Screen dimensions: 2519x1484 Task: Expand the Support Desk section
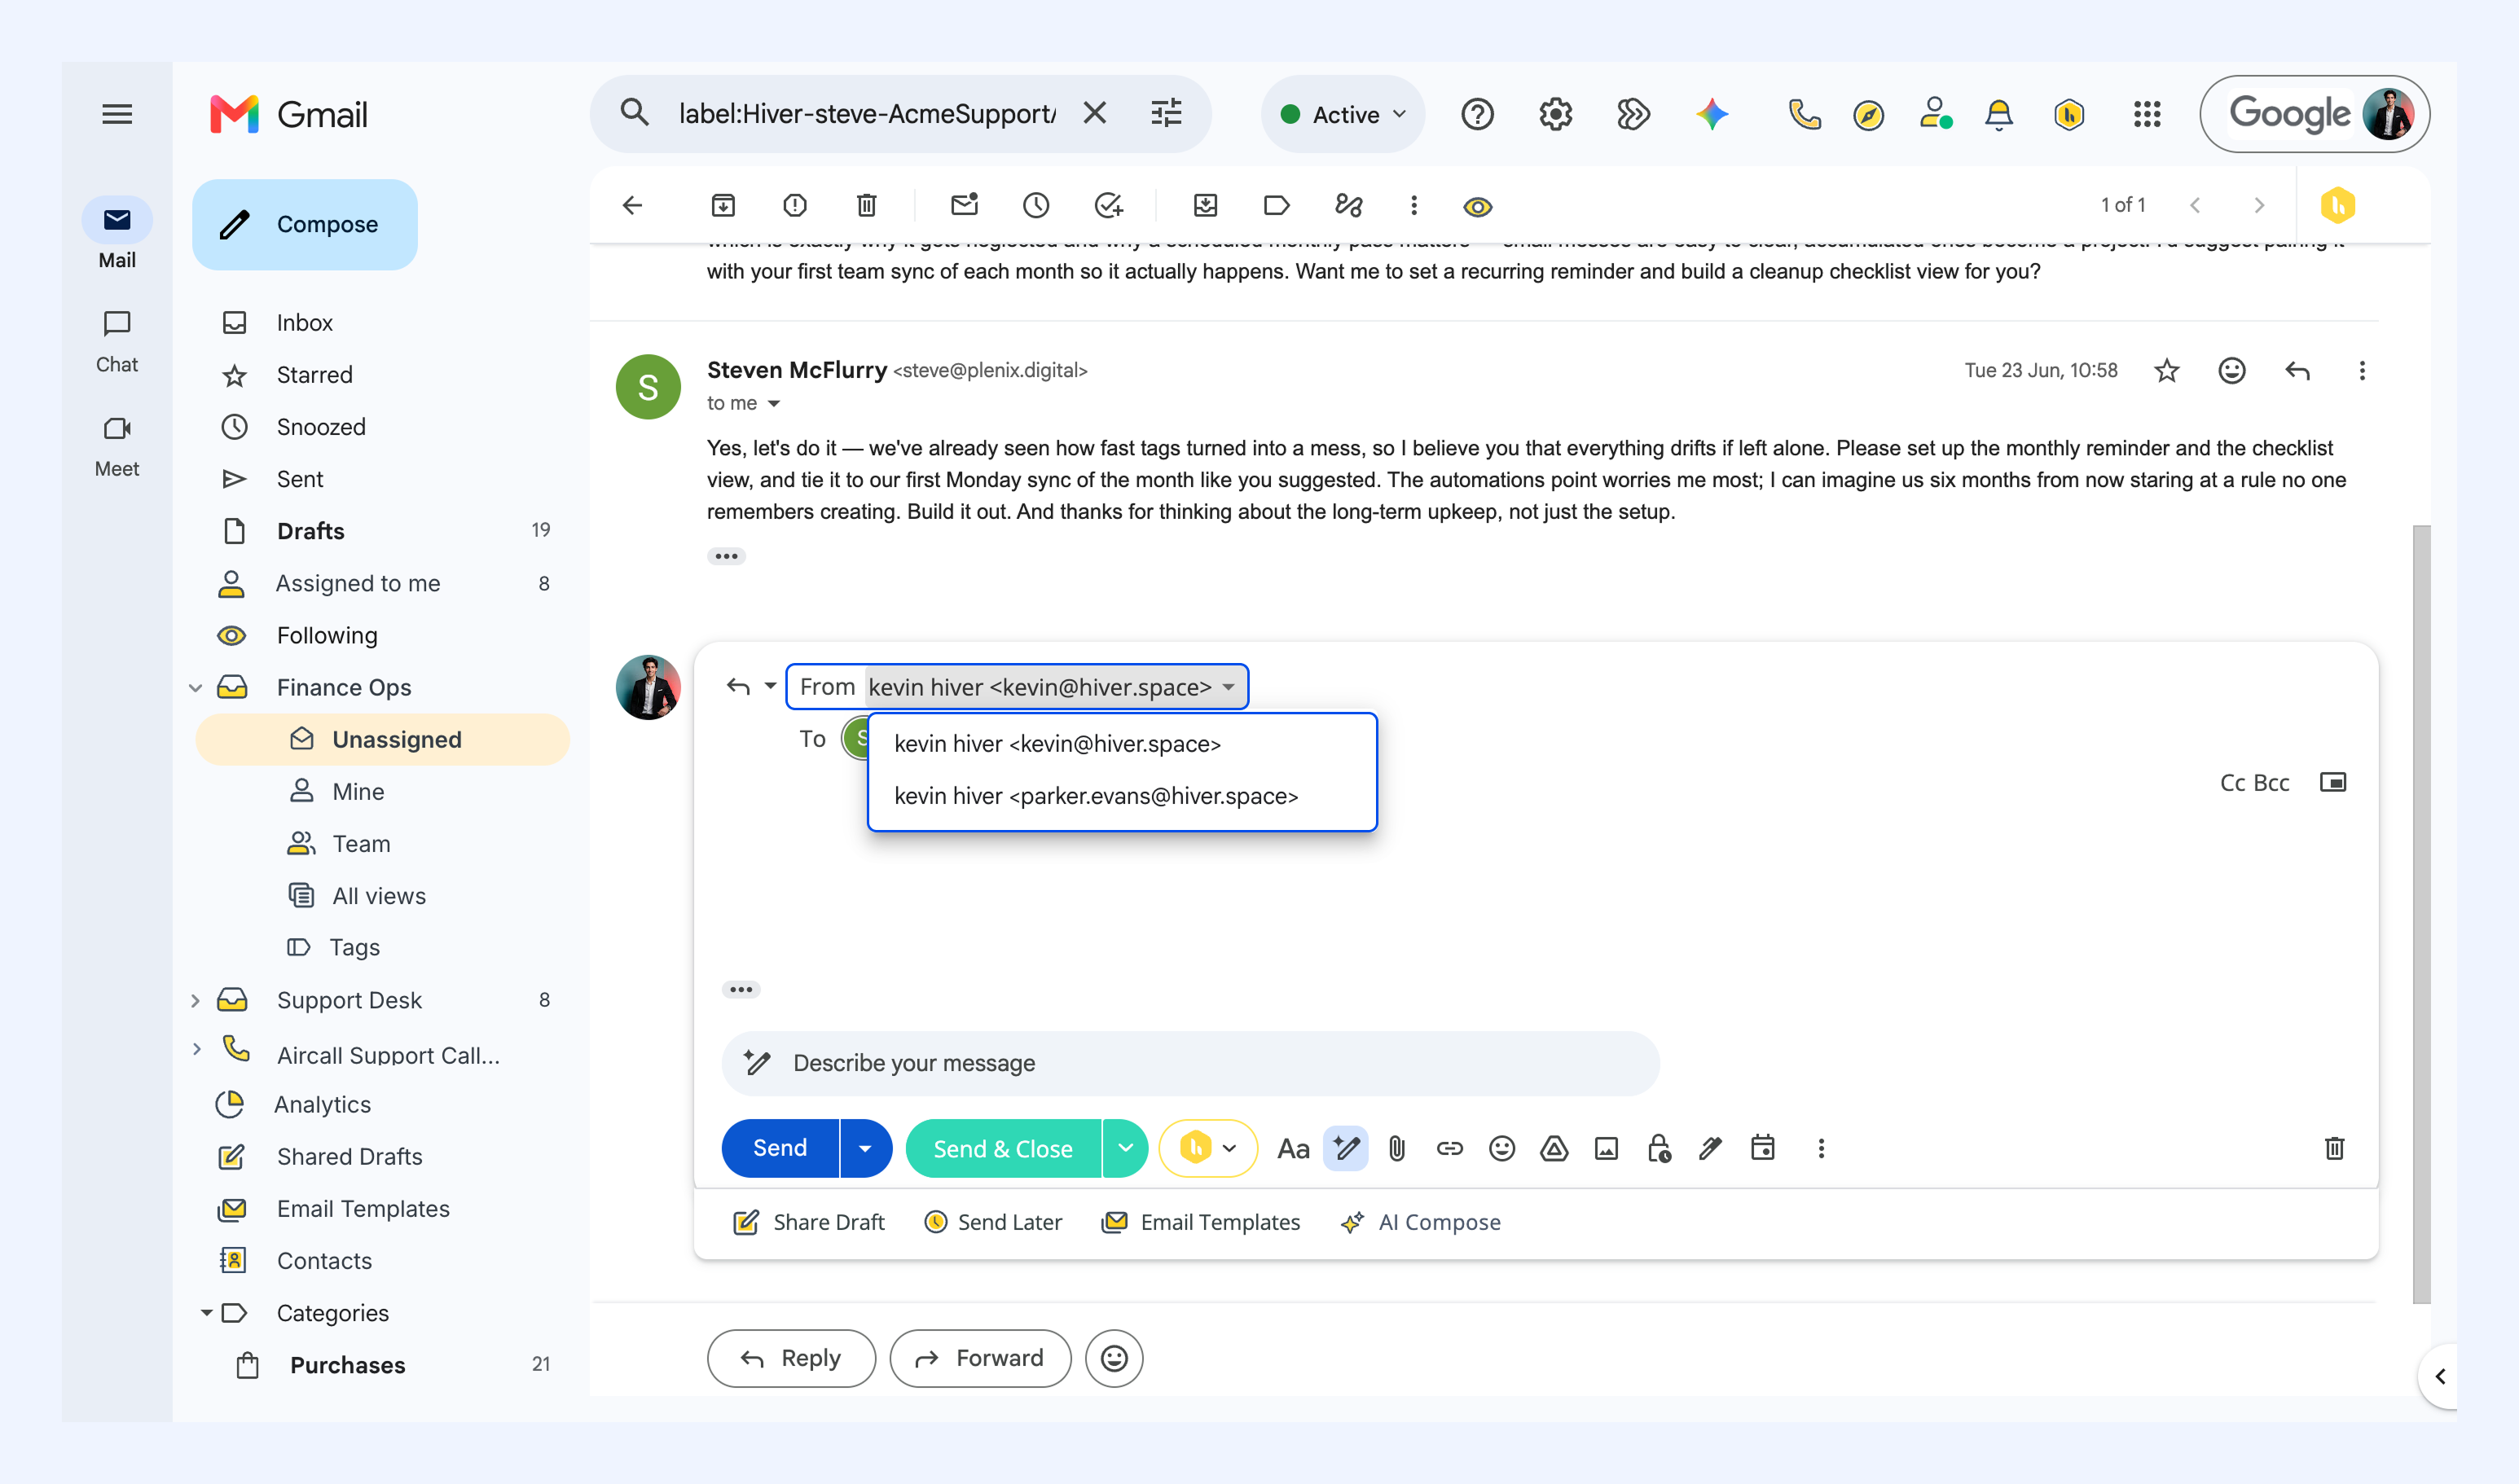coord(196,1000)
